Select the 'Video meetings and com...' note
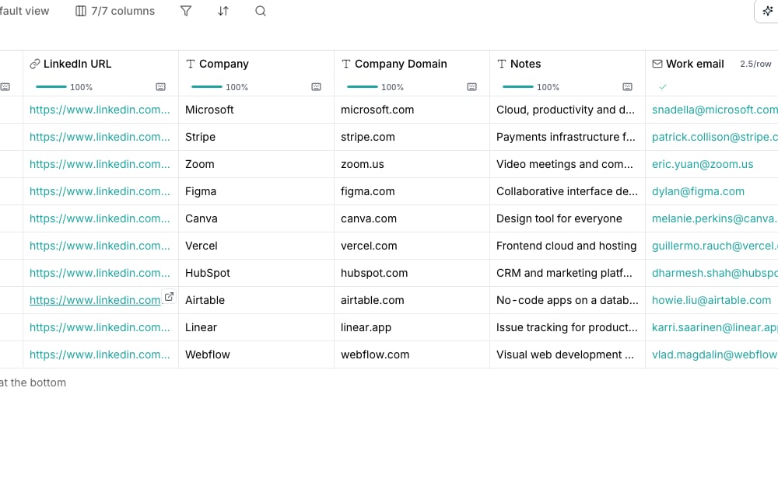The image size is (778, 482). click(x=567, y=164)
